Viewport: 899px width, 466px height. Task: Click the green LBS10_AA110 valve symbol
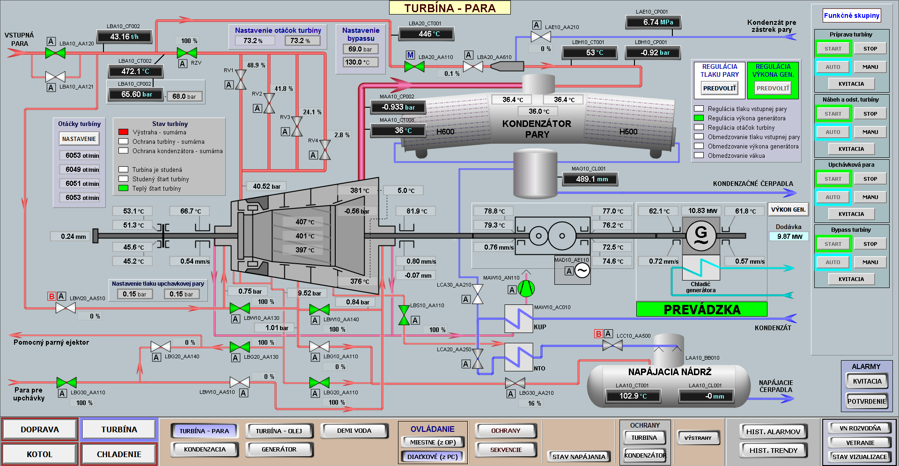(404, 315)
